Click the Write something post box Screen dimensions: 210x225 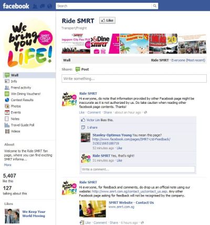tap(134, 79)
